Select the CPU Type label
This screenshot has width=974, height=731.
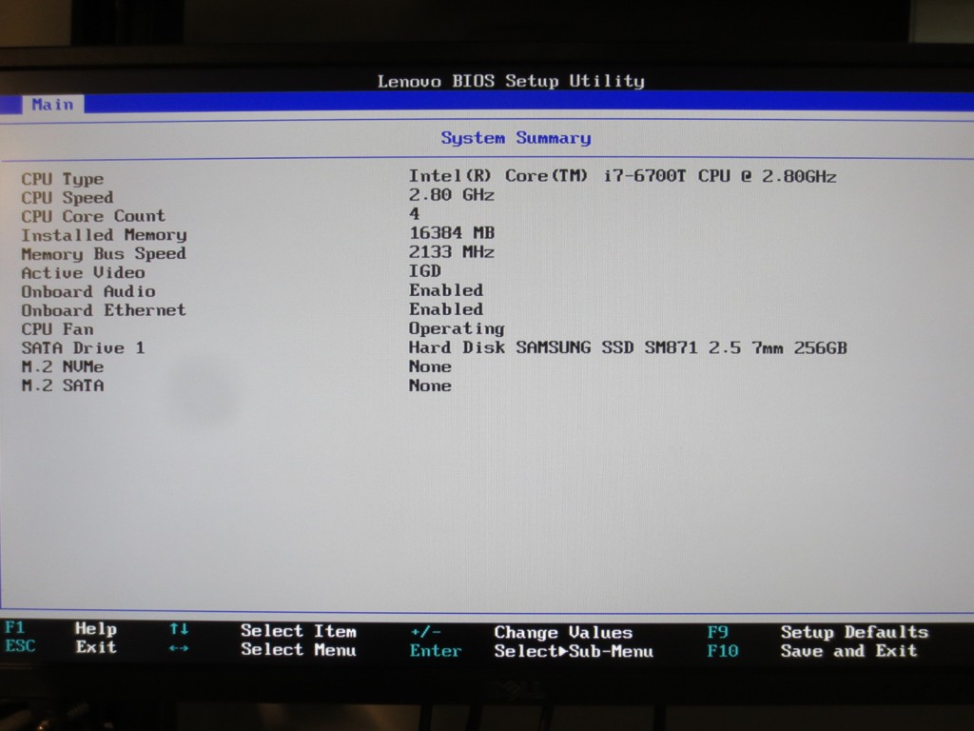[62, 179]
